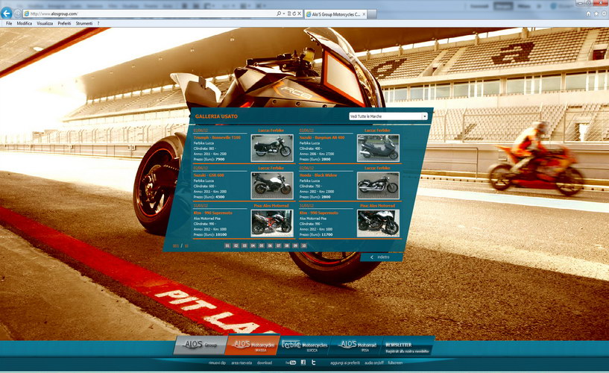Go to gallery page 10

[x=303, y=246]
